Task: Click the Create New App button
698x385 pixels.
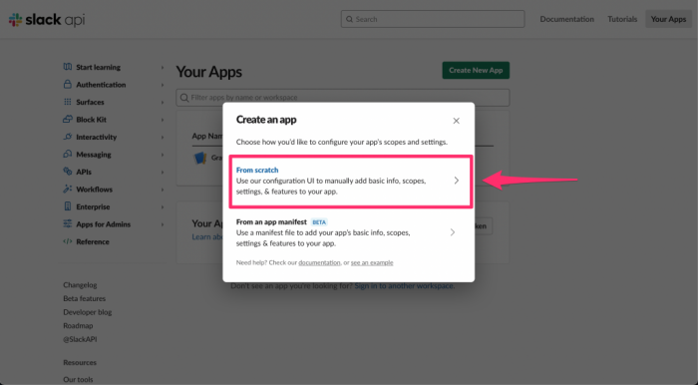Action: coord(476,71)
